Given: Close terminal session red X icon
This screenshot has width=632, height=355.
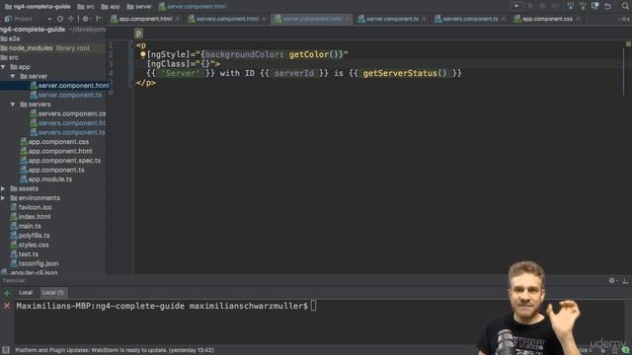Looking at the screenshot, I should [x=7, y=306].
